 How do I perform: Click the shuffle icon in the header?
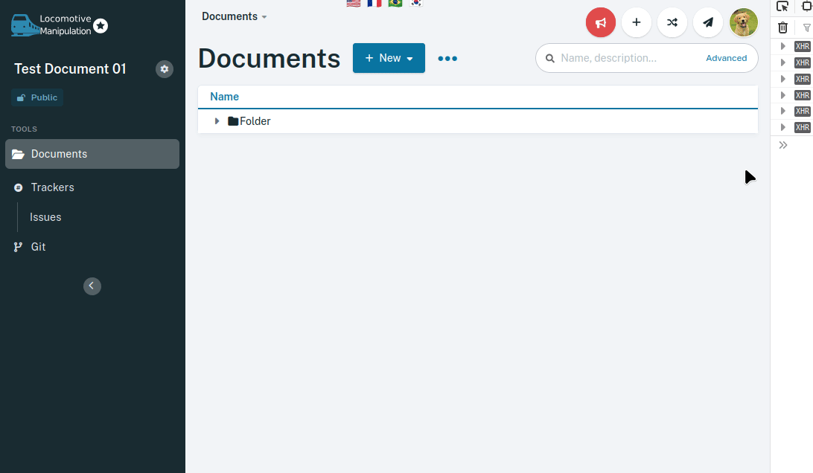[672, 22]
